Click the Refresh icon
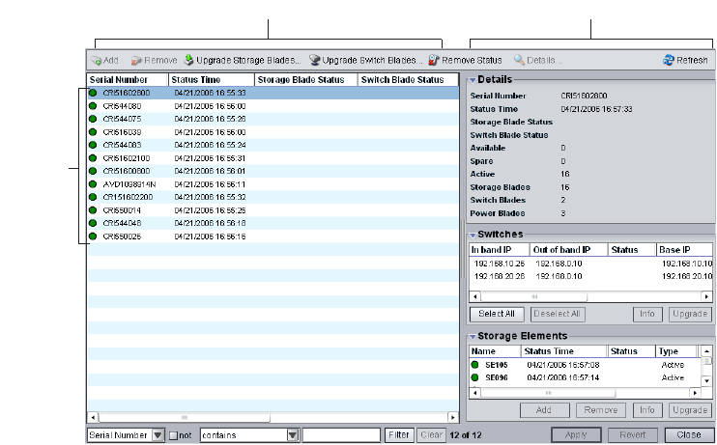The height and width of the screenshot is (445, 717). 668,60
